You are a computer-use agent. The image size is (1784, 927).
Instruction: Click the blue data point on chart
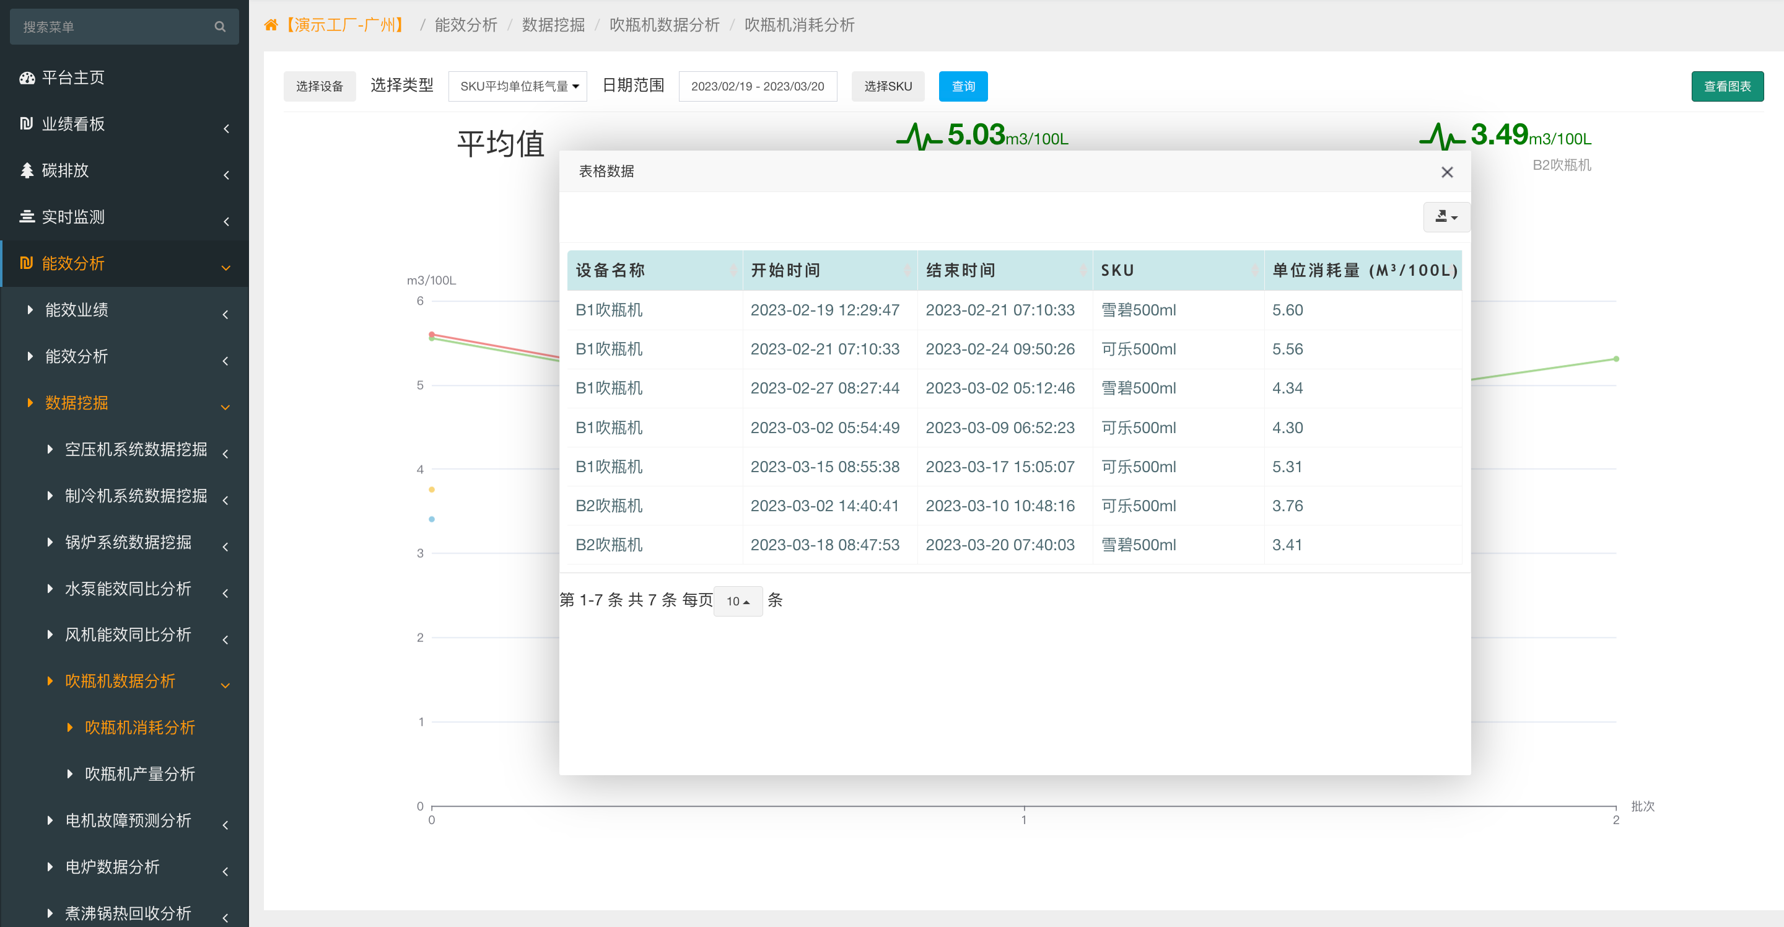point(432,519)
